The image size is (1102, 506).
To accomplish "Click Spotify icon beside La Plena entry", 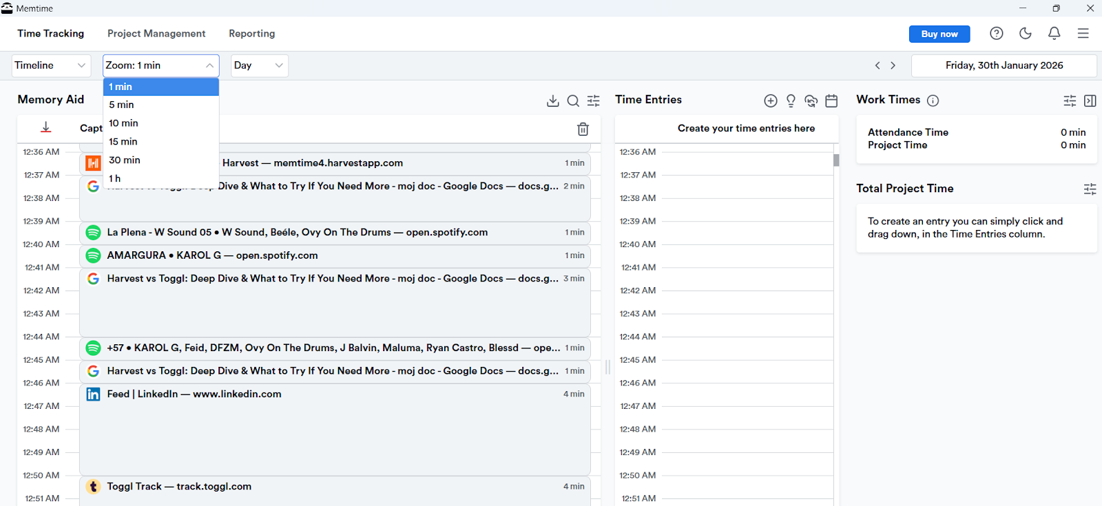I will pyautogui.click(x=93, y=233).
